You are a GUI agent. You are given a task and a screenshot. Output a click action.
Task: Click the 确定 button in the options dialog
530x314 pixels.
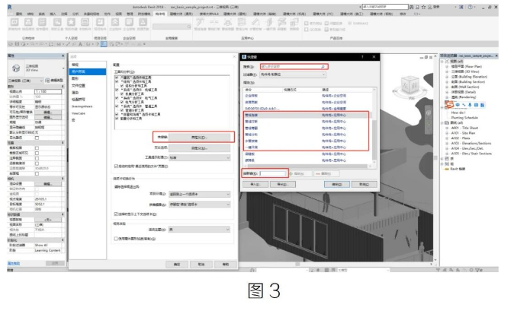pyautogui.click(x=177, y=265)
